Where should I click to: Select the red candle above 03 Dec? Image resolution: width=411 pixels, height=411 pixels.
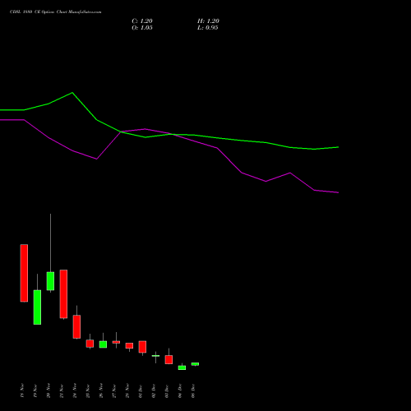coord(169,359)
